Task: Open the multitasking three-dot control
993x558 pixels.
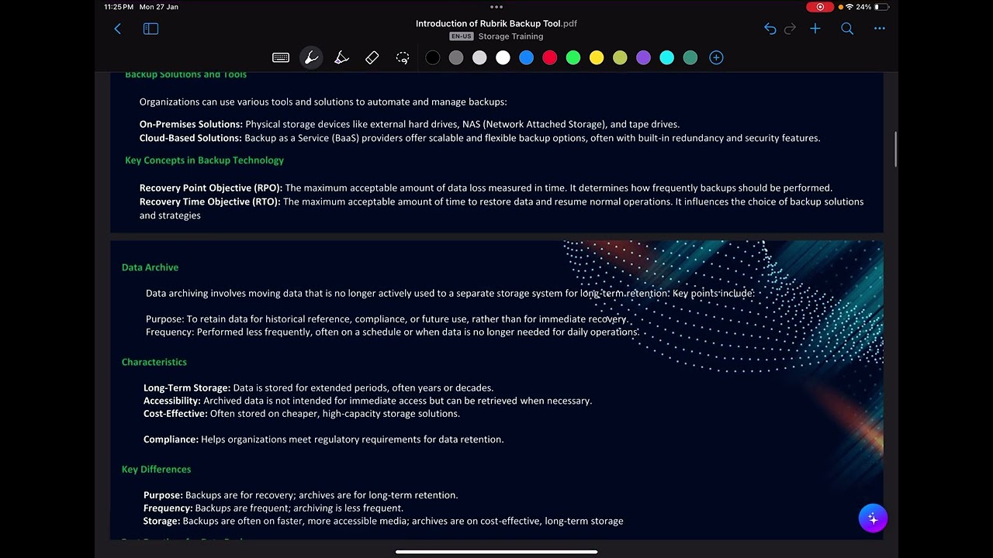Action: point(496,7)
